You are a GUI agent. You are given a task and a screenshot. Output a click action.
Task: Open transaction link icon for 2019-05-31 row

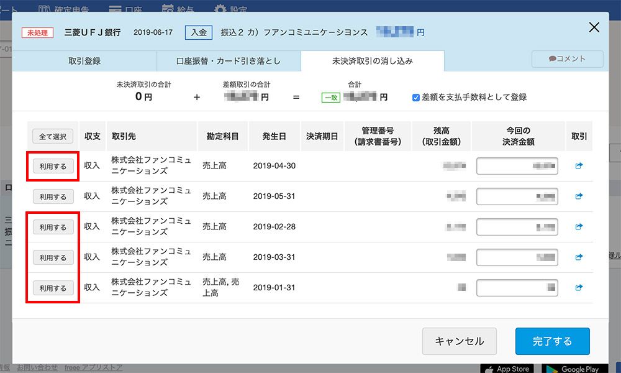point(579,196)
